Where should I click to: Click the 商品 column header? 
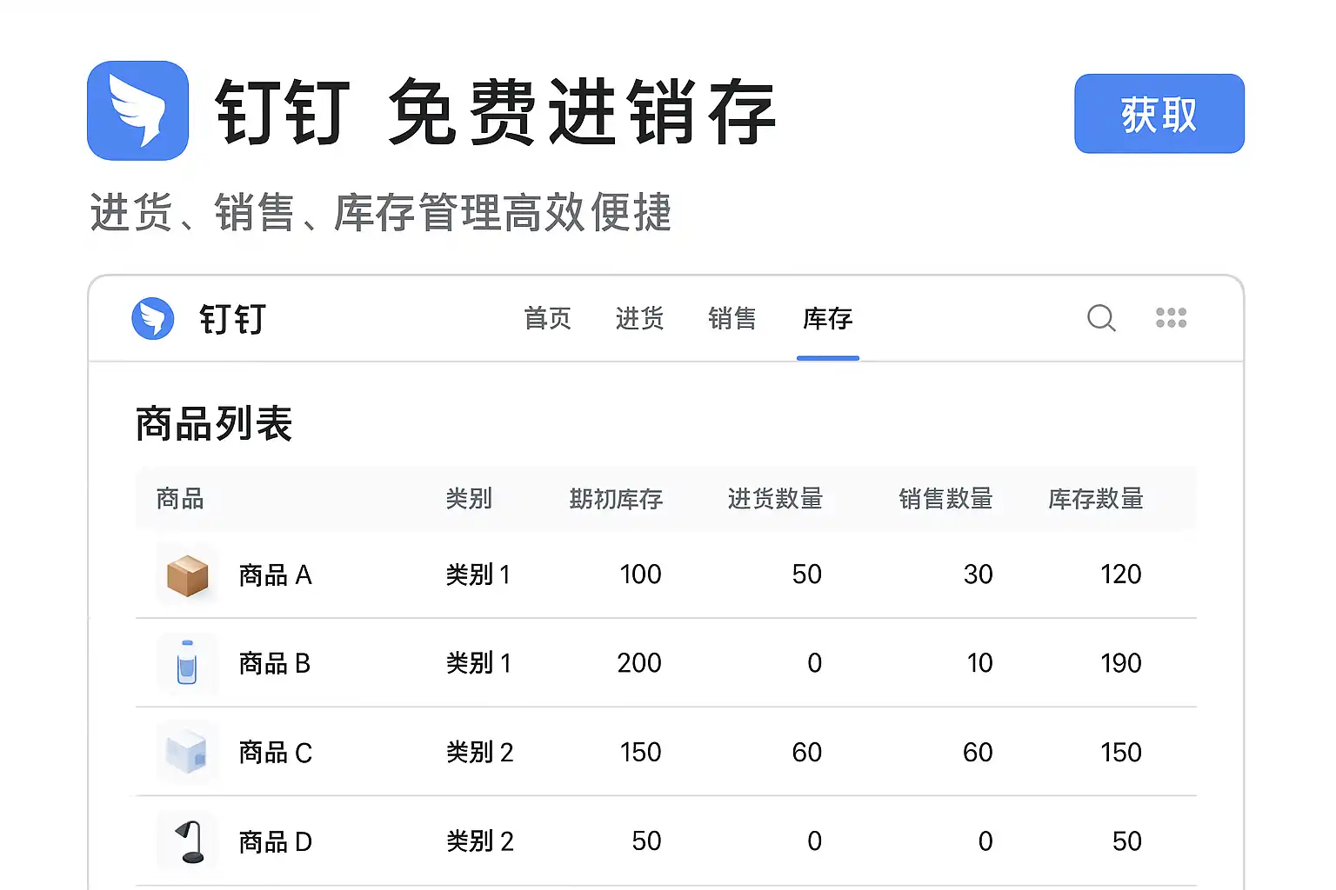180,499
